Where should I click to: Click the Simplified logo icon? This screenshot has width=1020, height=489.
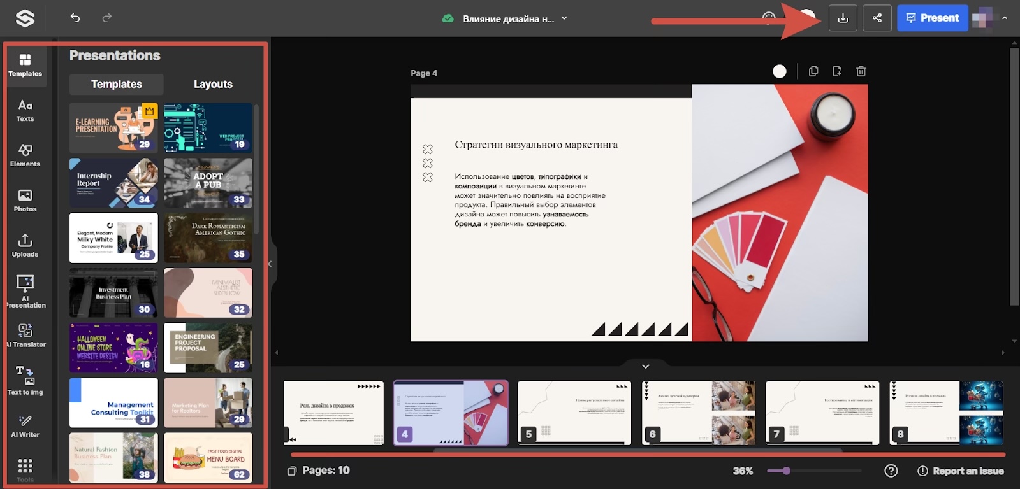(x=25, y=18)
